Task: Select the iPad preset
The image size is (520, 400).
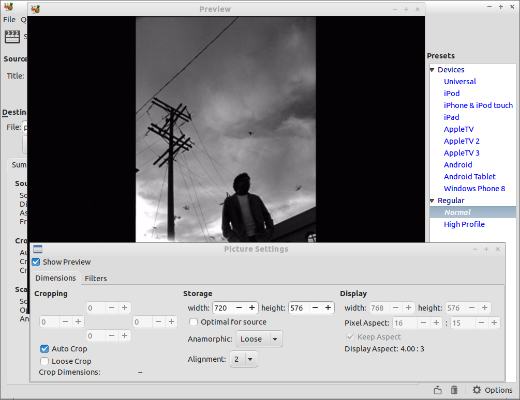Action: click(451, 117)
